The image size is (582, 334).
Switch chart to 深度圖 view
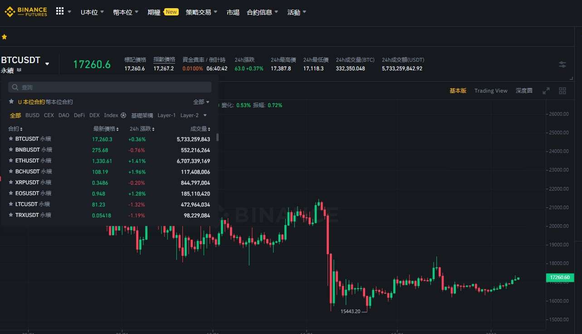[524, 91]
